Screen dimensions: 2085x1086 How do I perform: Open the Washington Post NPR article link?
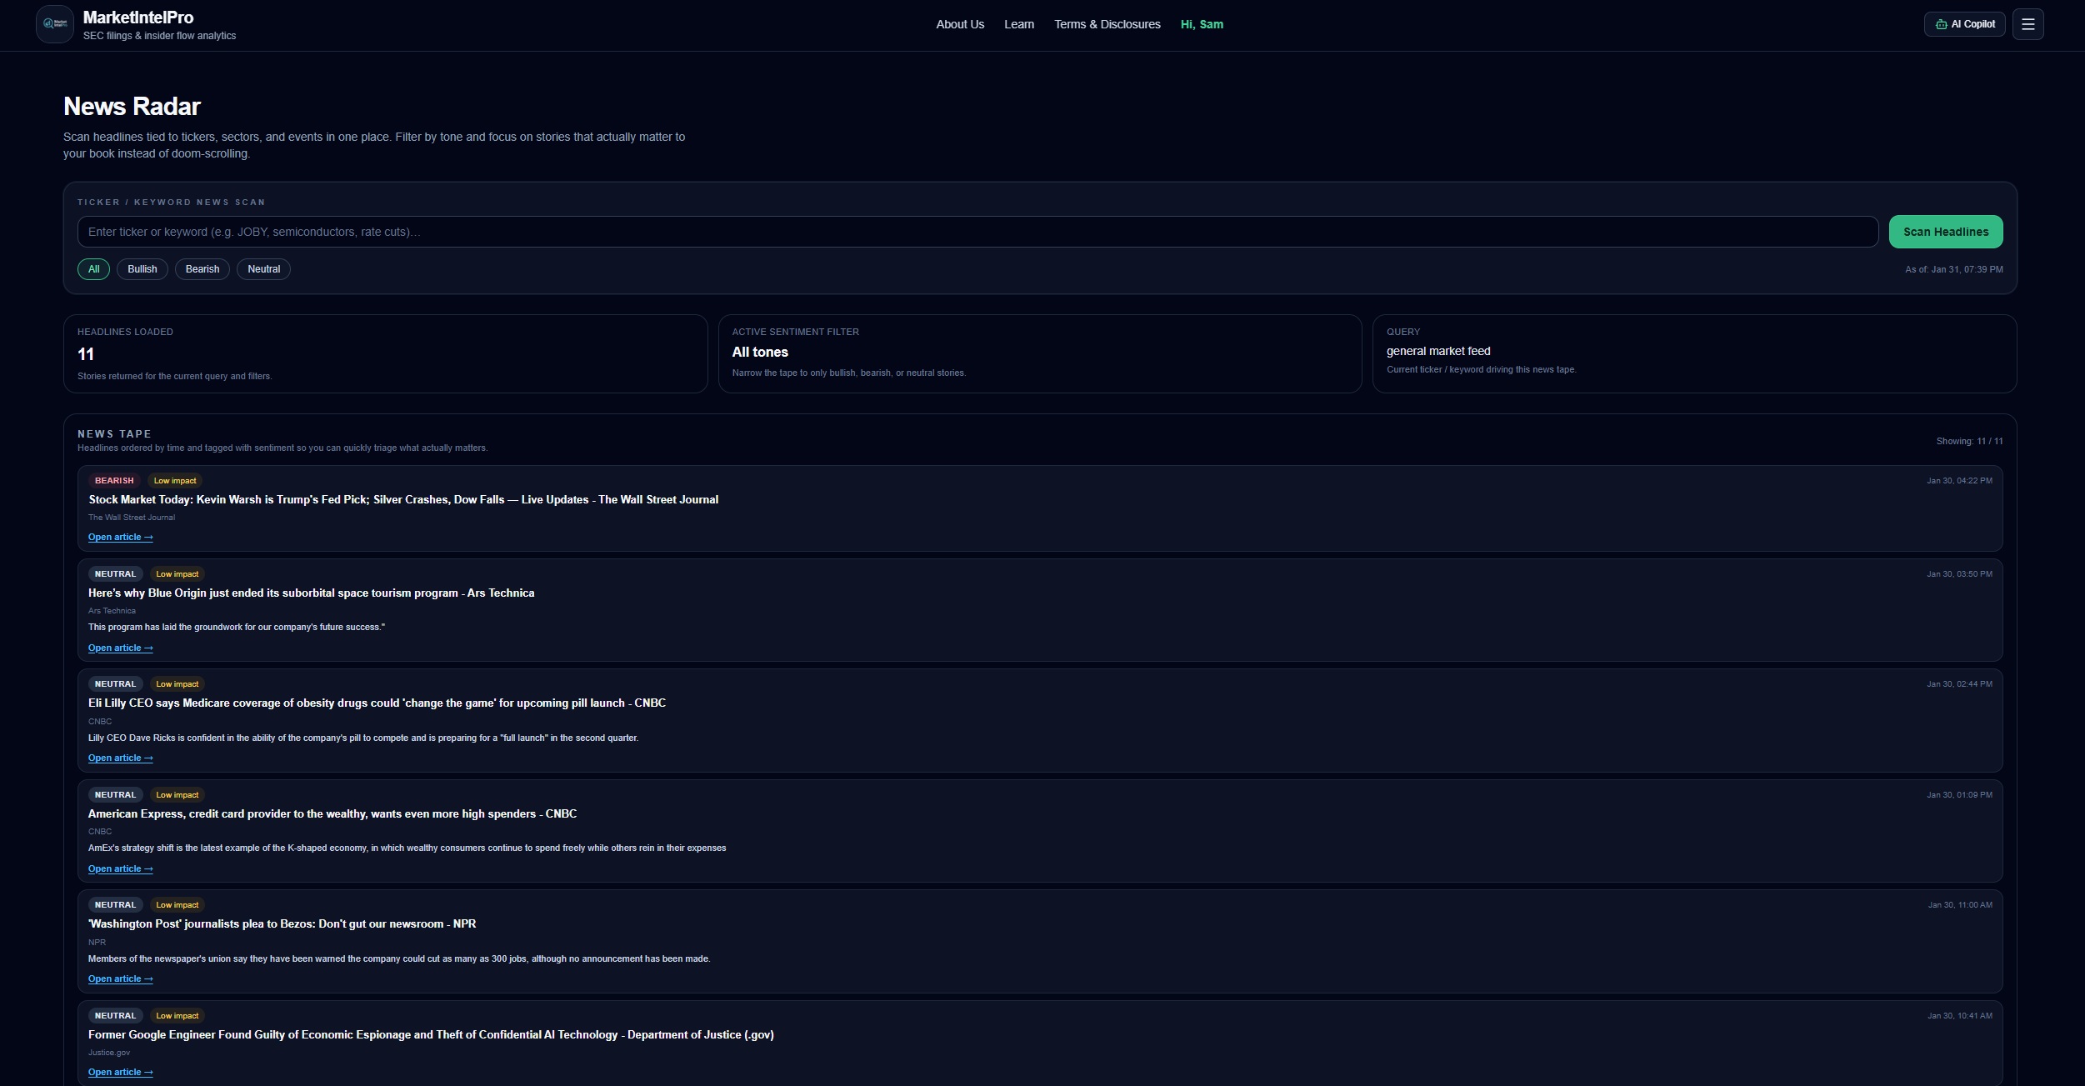click(x=120, y=978)
